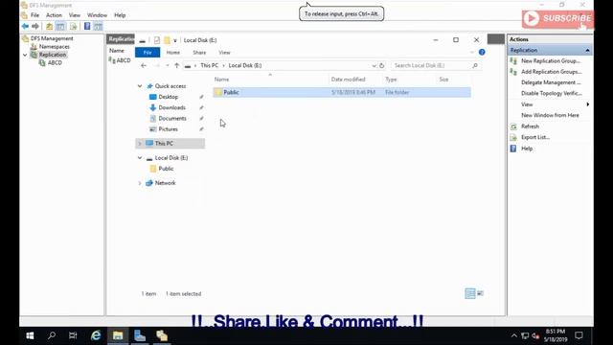Click New Replication Group action
Viewport: 613px width, 345px height.
551,61
